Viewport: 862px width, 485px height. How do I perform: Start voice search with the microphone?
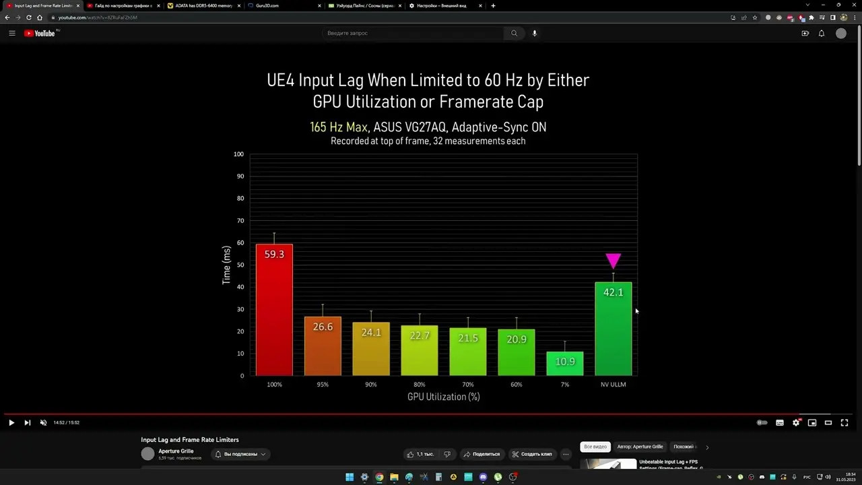click(x=535, y=33)
